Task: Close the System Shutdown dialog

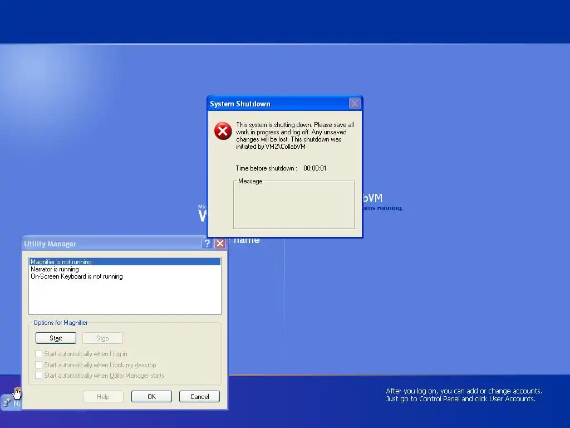Action: pos(355,103)
